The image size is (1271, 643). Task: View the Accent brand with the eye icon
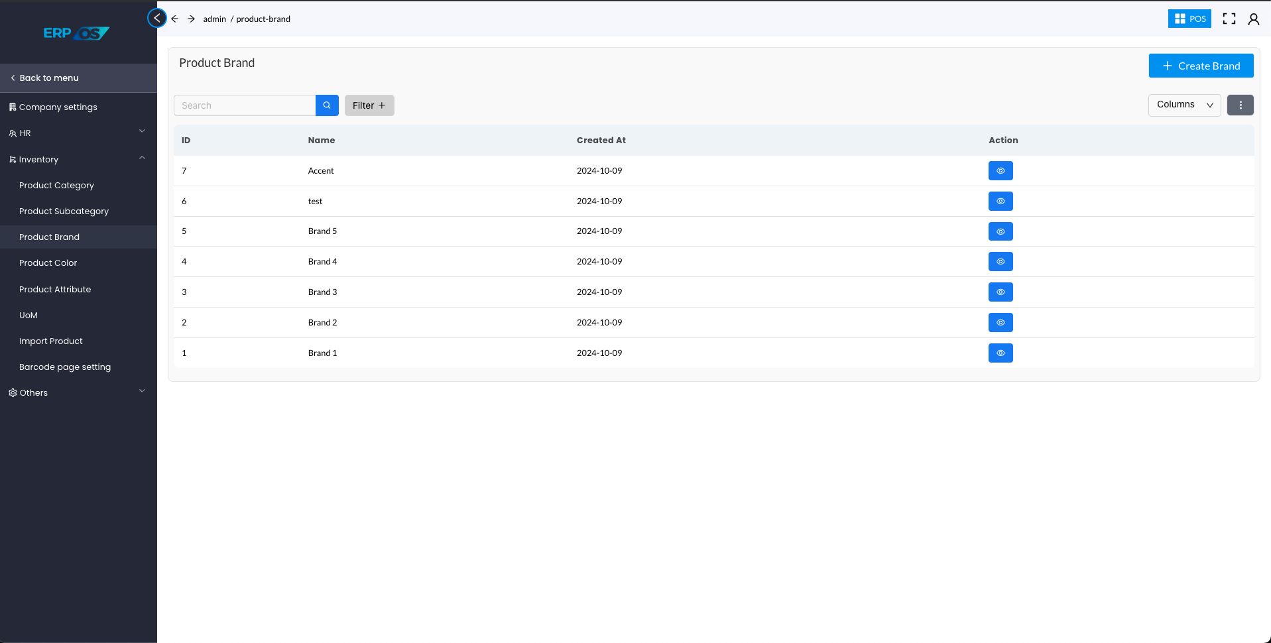[x=1000, y=171]
